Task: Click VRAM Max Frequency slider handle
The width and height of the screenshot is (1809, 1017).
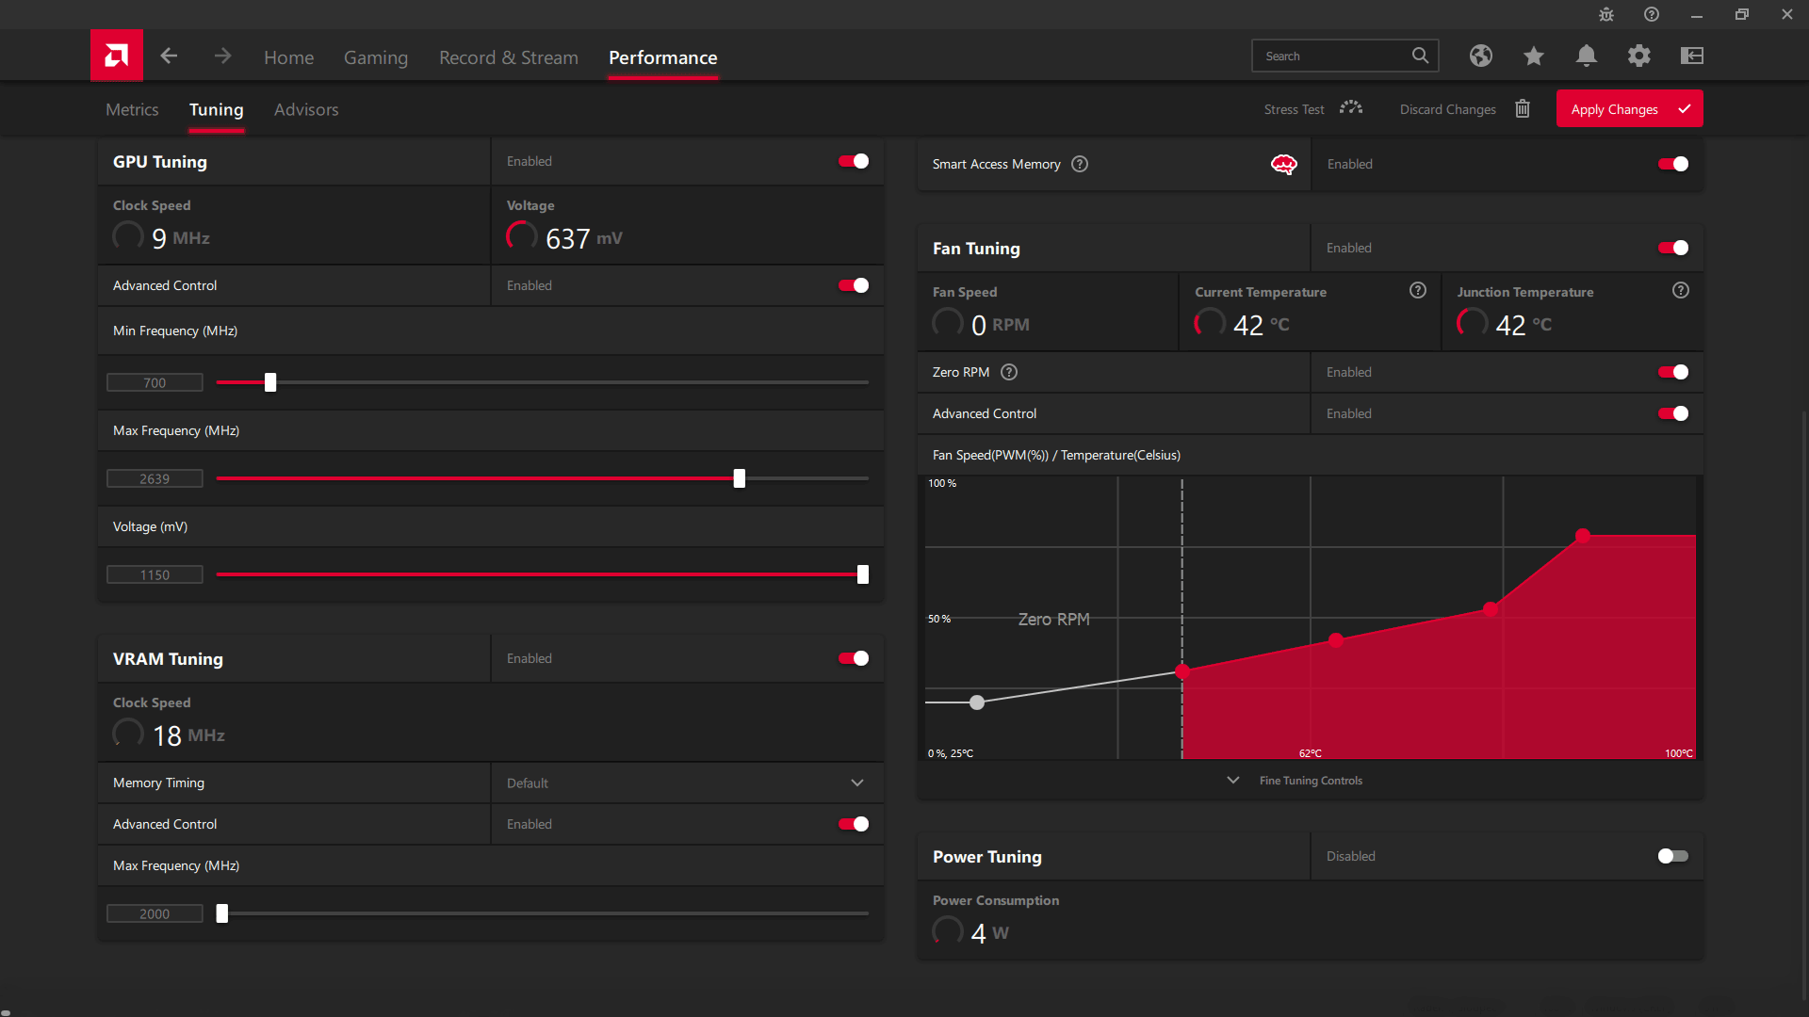Action: click(222, 913)
